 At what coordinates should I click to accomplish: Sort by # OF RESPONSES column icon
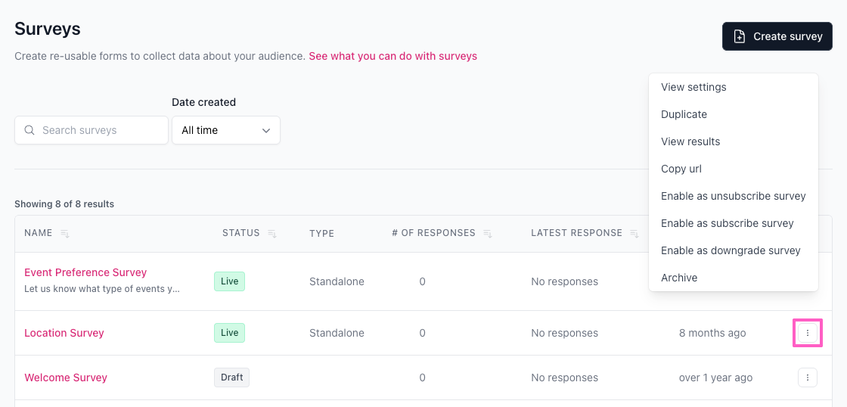coord(488,234)
